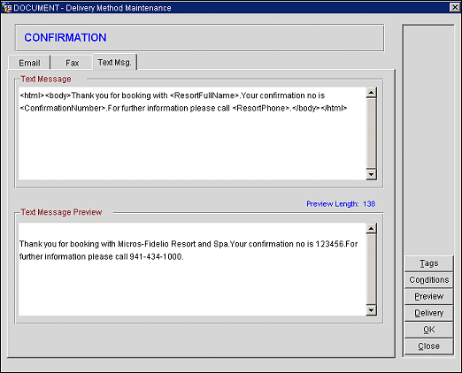
Task: Open the Delivery button
Action: (429, 313)
